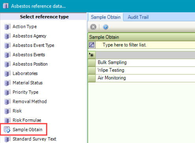Click the filter icon beside the filter box
Viewport: 195px width, 143px height.
click(92, 45)
